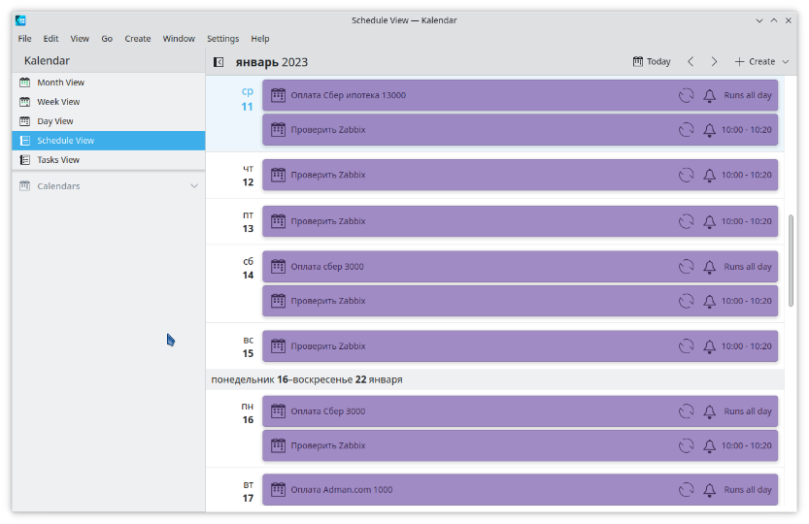This screenshot has height=524, width=809.
Task: Jump to Today using toolbar button
Action: click(652, 62)
